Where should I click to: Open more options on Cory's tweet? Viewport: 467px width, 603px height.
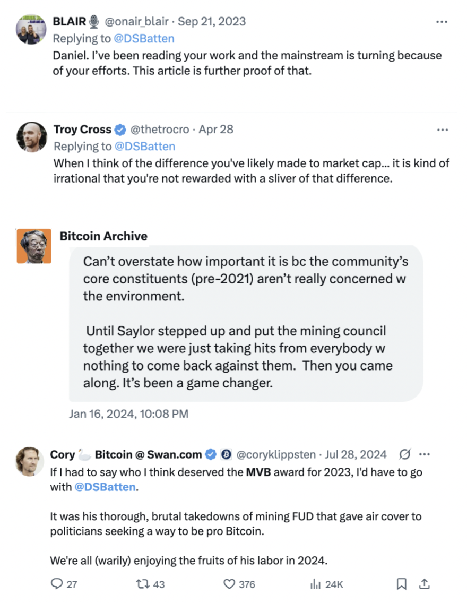[x=425, y=454]
